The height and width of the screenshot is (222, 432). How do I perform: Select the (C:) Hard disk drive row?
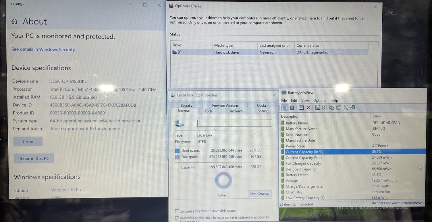point(269,52)
